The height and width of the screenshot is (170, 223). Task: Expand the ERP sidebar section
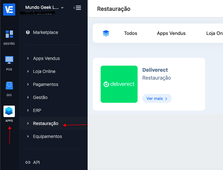click(37, 110)
